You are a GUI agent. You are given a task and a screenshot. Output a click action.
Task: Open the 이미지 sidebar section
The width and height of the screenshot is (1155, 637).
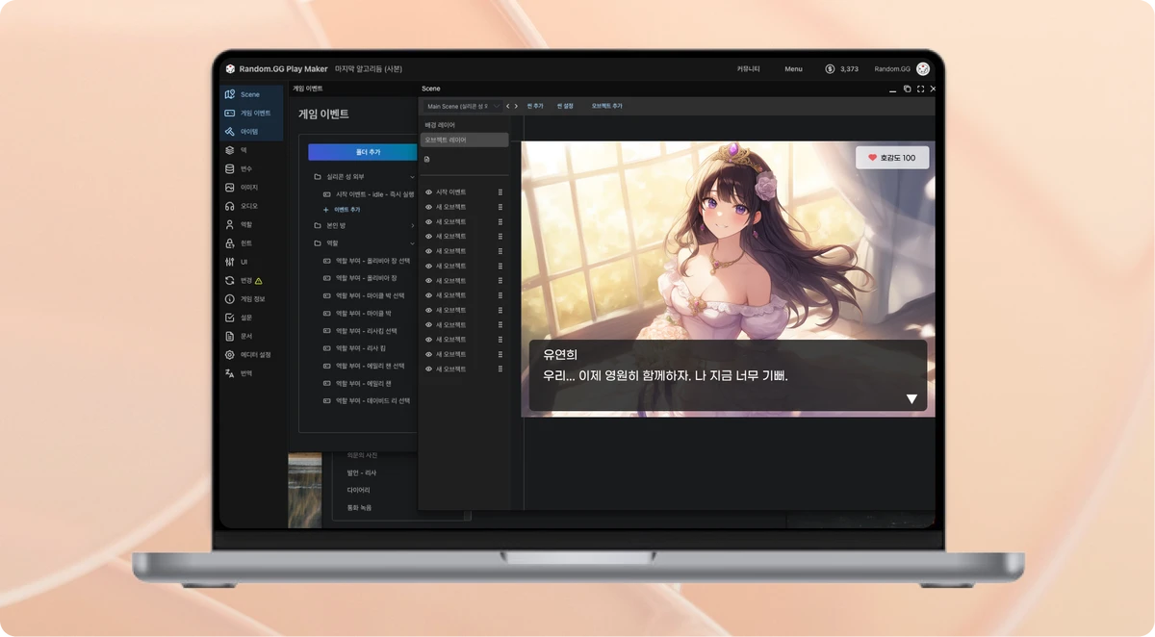242,187
